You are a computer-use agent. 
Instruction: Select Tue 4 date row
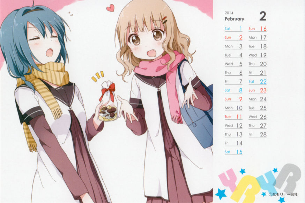tap(233, 55)
